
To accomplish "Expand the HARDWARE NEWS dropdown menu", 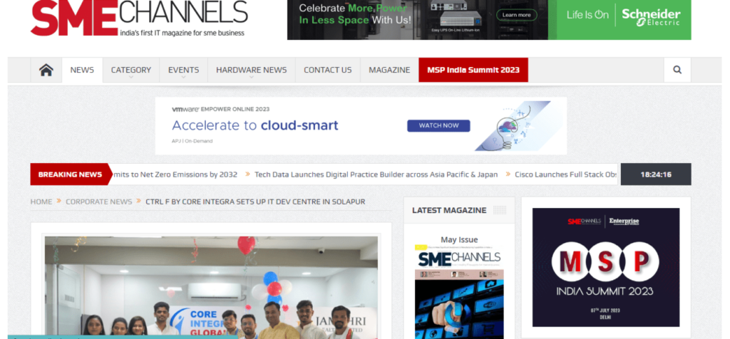I will coord(252,71).
